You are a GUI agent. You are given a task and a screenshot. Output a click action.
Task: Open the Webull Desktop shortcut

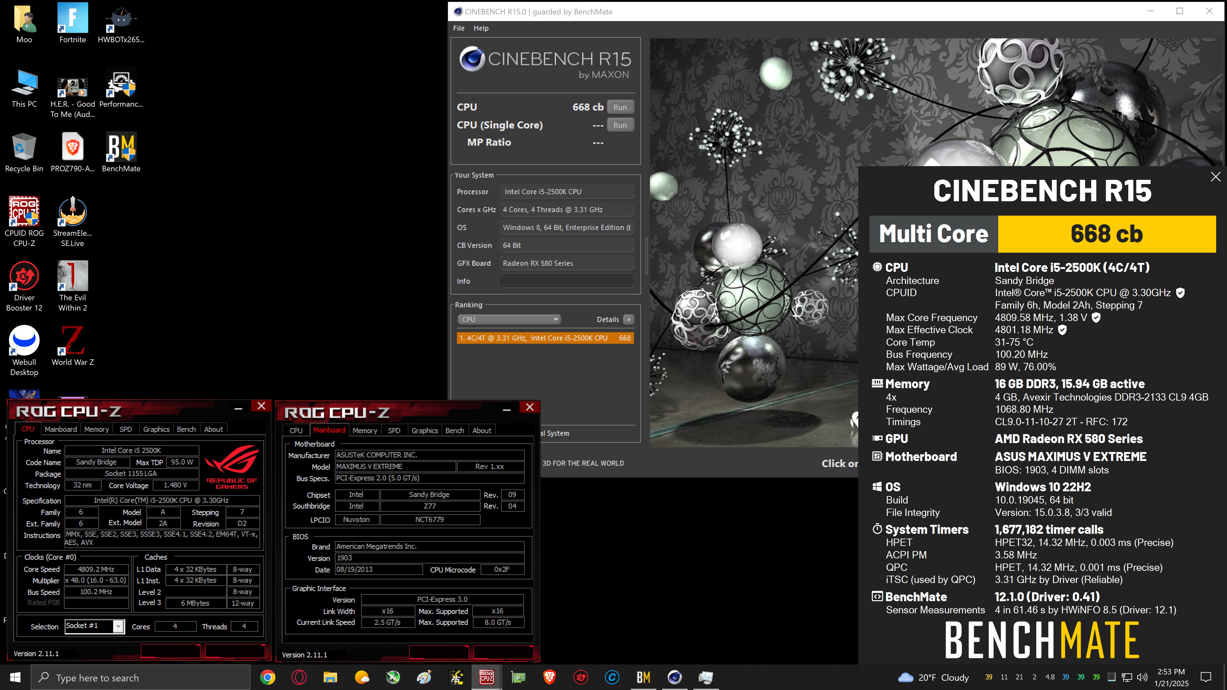click(x=24, y=351)
